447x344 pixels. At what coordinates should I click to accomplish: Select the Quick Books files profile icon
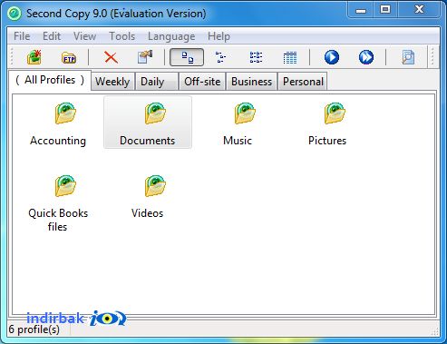[65, 185]
